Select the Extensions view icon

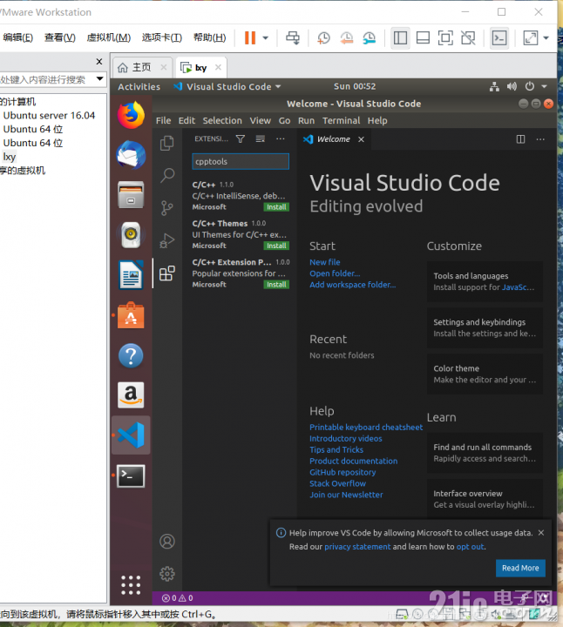click(166, 273)
